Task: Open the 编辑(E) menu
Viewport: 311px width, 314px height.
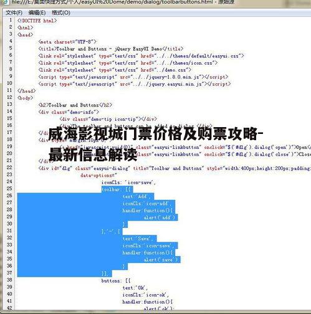Action: point(37,12)
